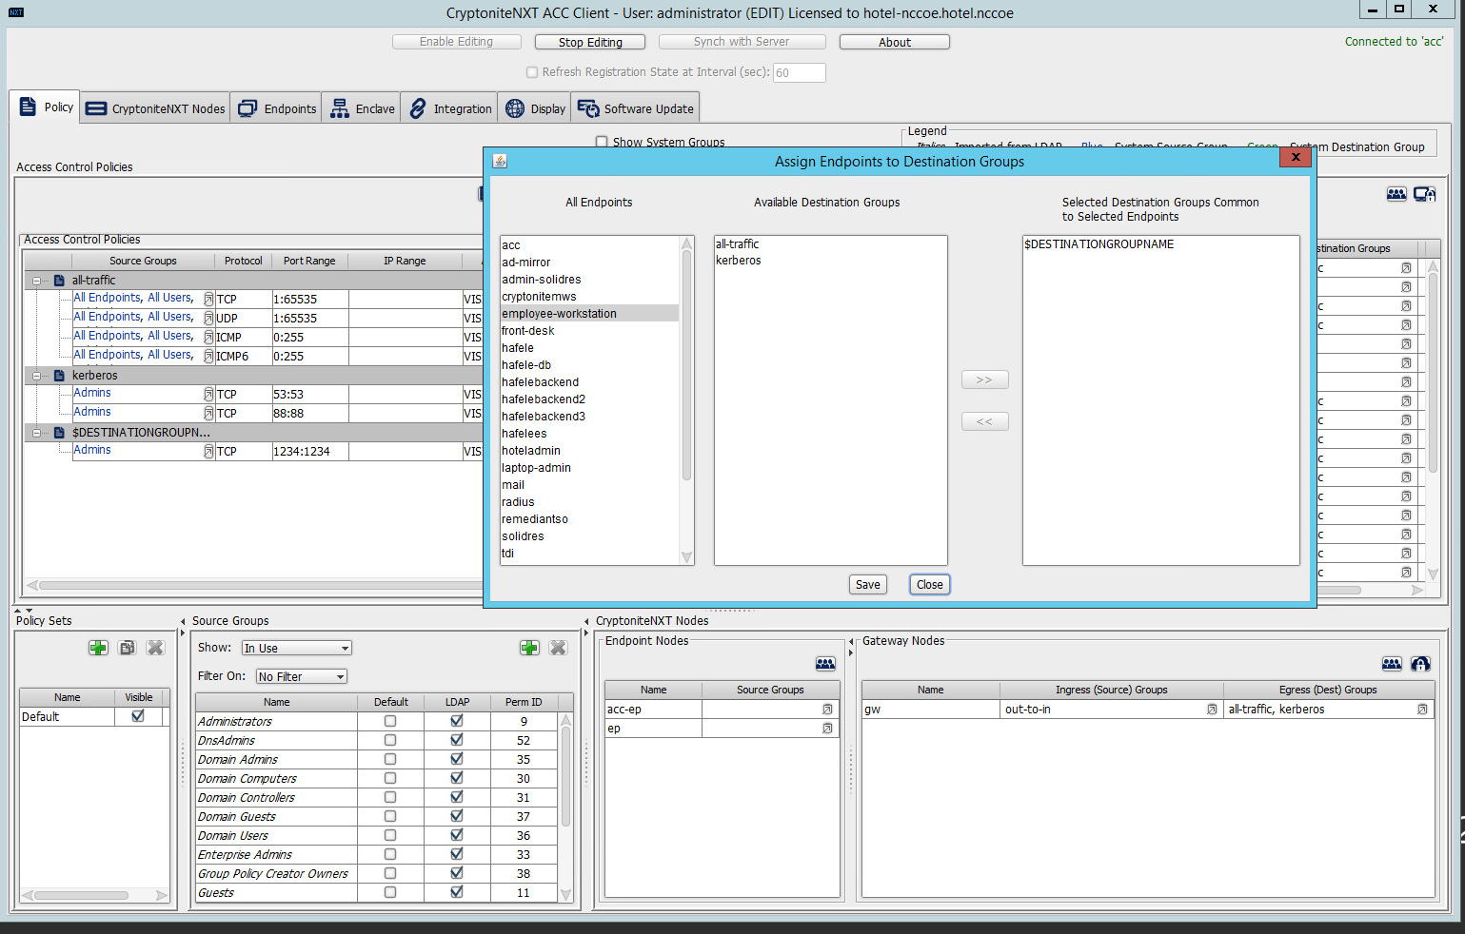The height and width of the screenshot is (934, 1465).
Task: Switch to the Enclave tab
Action: (x=362, y=108)
